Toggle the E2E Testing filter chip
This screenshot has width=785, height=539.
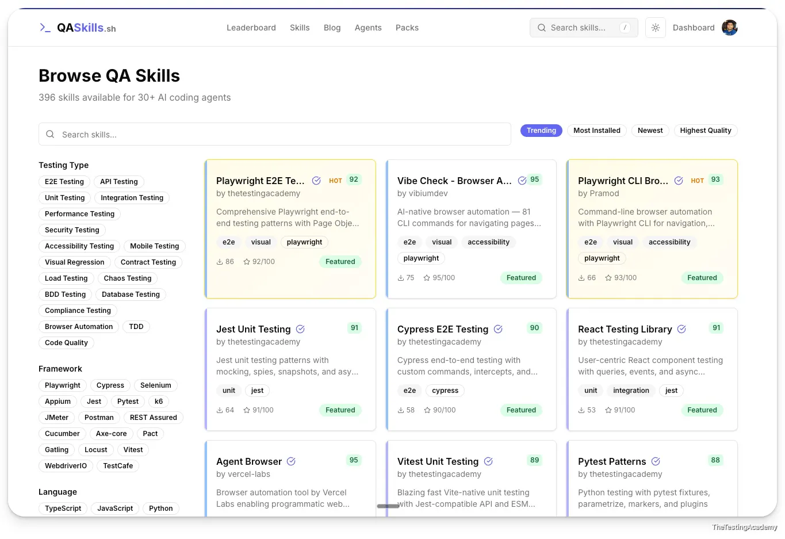click(x=64, y=182)
